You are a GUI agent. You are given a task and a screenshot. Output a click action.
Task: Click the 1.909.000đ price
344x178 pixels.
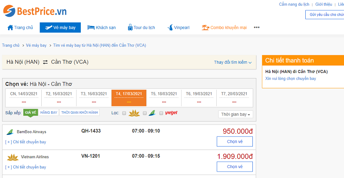point(235,156)
